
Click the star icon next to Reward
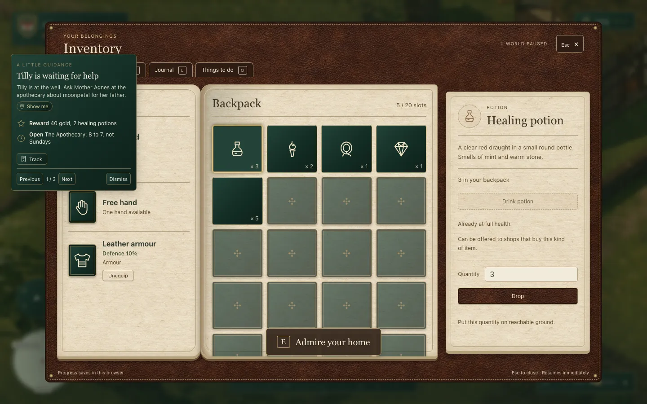point(21,123)
